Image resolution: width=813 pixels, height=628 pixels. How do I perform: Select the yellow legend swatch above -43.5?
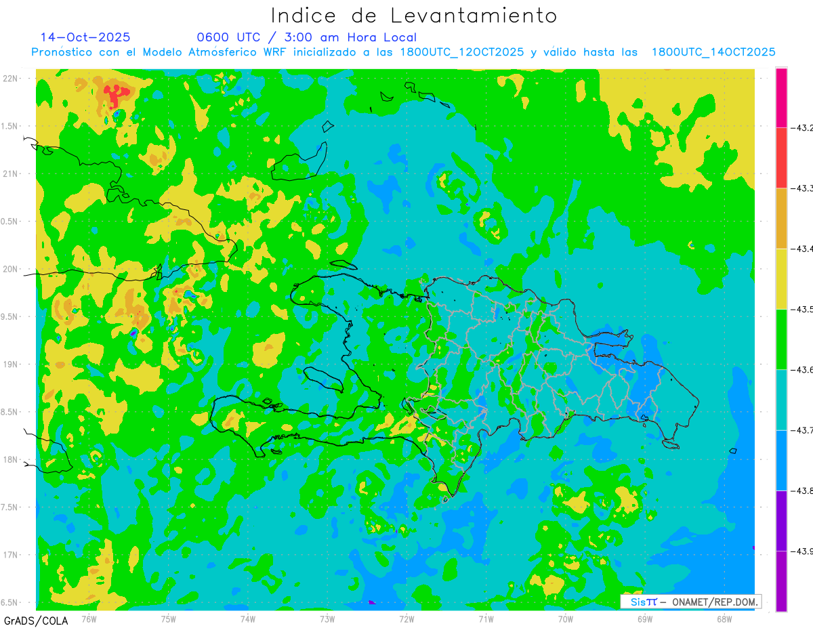pos(782,278)
